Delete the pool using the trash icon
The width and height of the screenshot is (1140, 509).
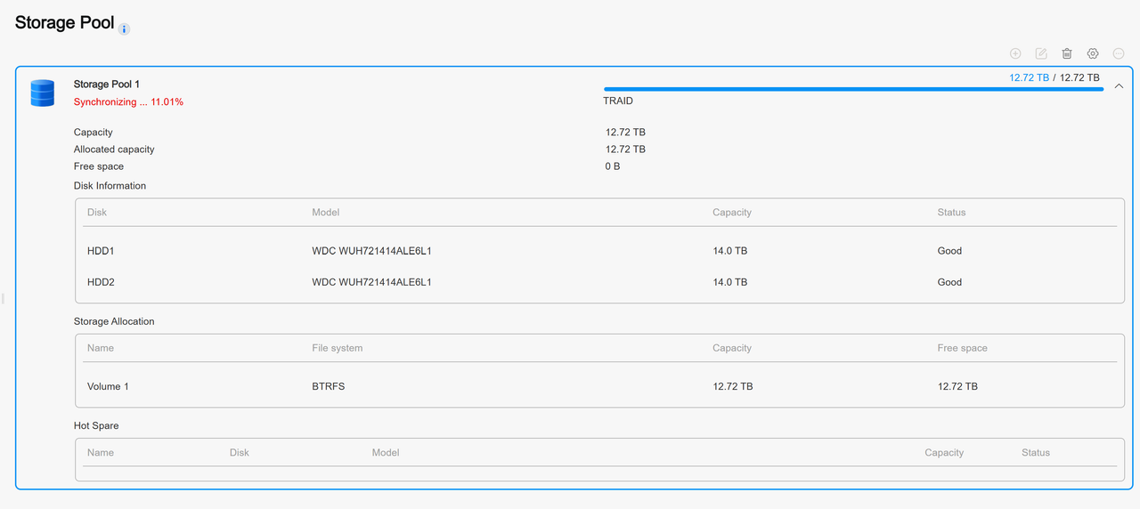[x=1067, y=53]
